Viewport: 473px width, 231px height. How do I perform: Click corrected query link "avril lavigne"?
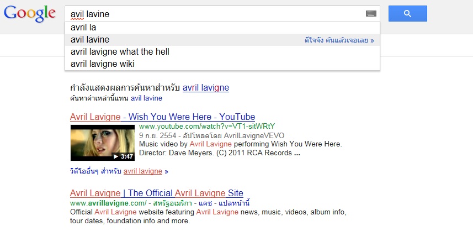point(206,88)
